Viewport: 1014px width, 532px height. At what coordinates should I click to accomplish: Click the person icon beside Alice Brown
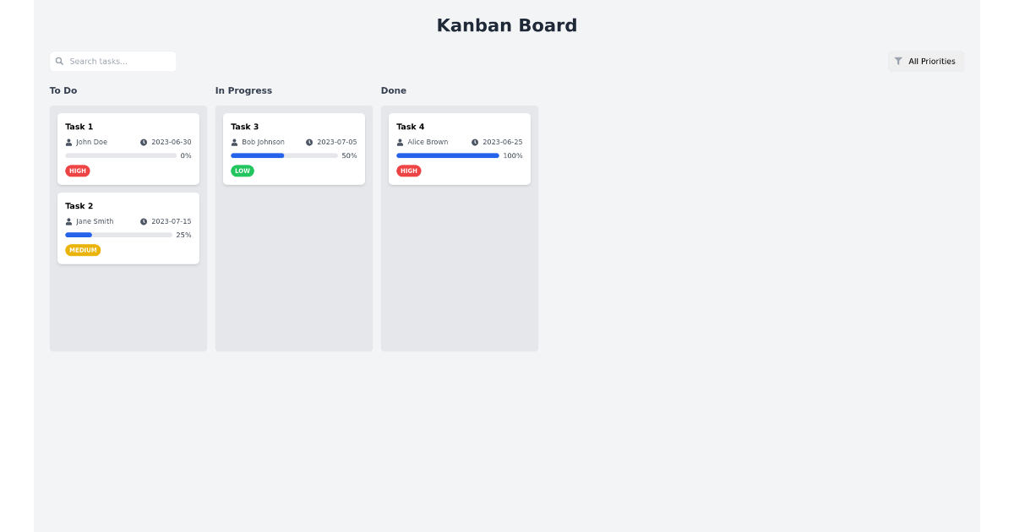click(398, 142)
